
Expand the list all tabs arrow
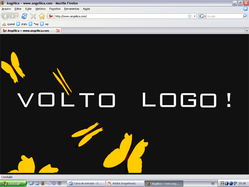pyautogui.click(x=247, y=30)
